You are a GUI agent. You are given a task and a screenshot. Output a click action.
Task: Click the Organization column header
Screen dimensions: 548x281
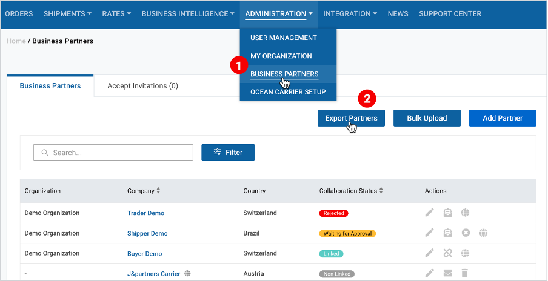coord(42,191)
